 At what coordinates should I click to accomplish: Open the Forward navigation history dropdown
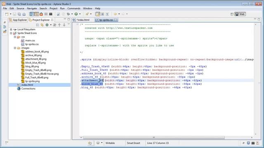[127, 14]
